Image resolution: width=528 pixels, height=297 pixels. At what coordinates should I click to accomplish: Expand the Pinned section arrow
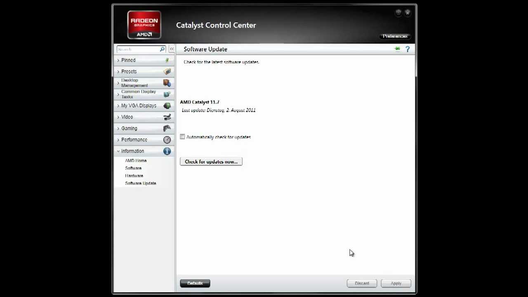118,60
